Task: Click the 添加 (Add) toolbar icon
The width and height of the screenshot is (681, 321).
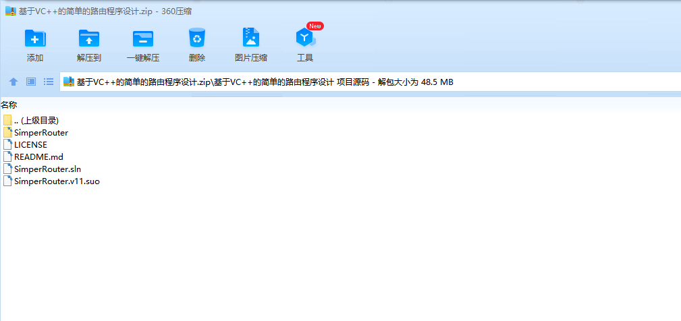Action: (35, 38)
